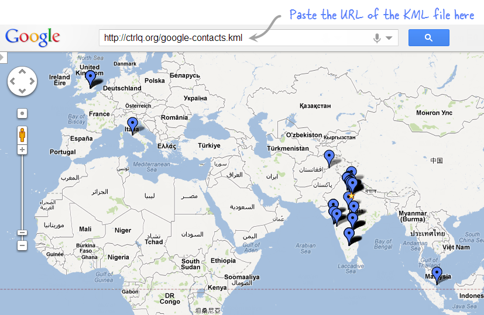This screenshot has width=484, height=315.
Task: Click the South Sudan map label
Action: (190, 264)
